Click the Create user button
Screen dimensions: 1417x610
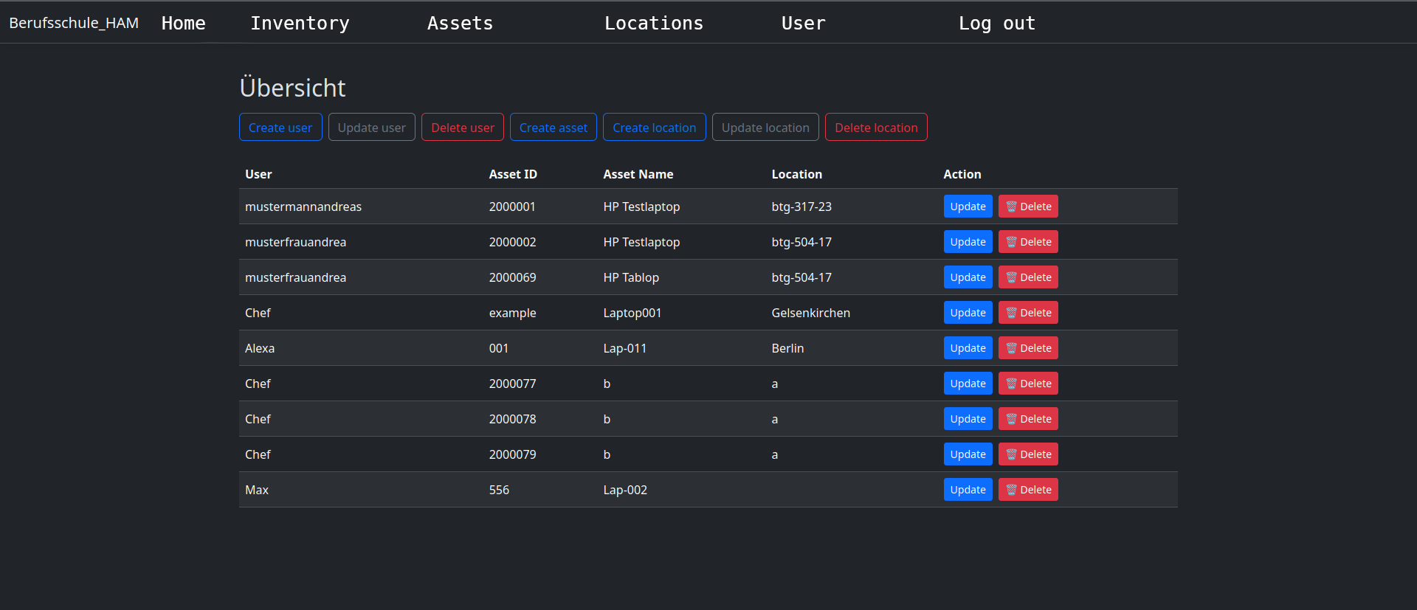click(x=280, y=128)
